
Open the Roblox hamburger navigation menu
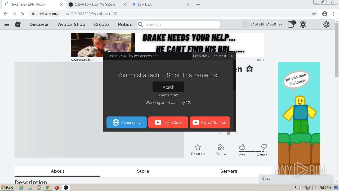tap(7, 24)
